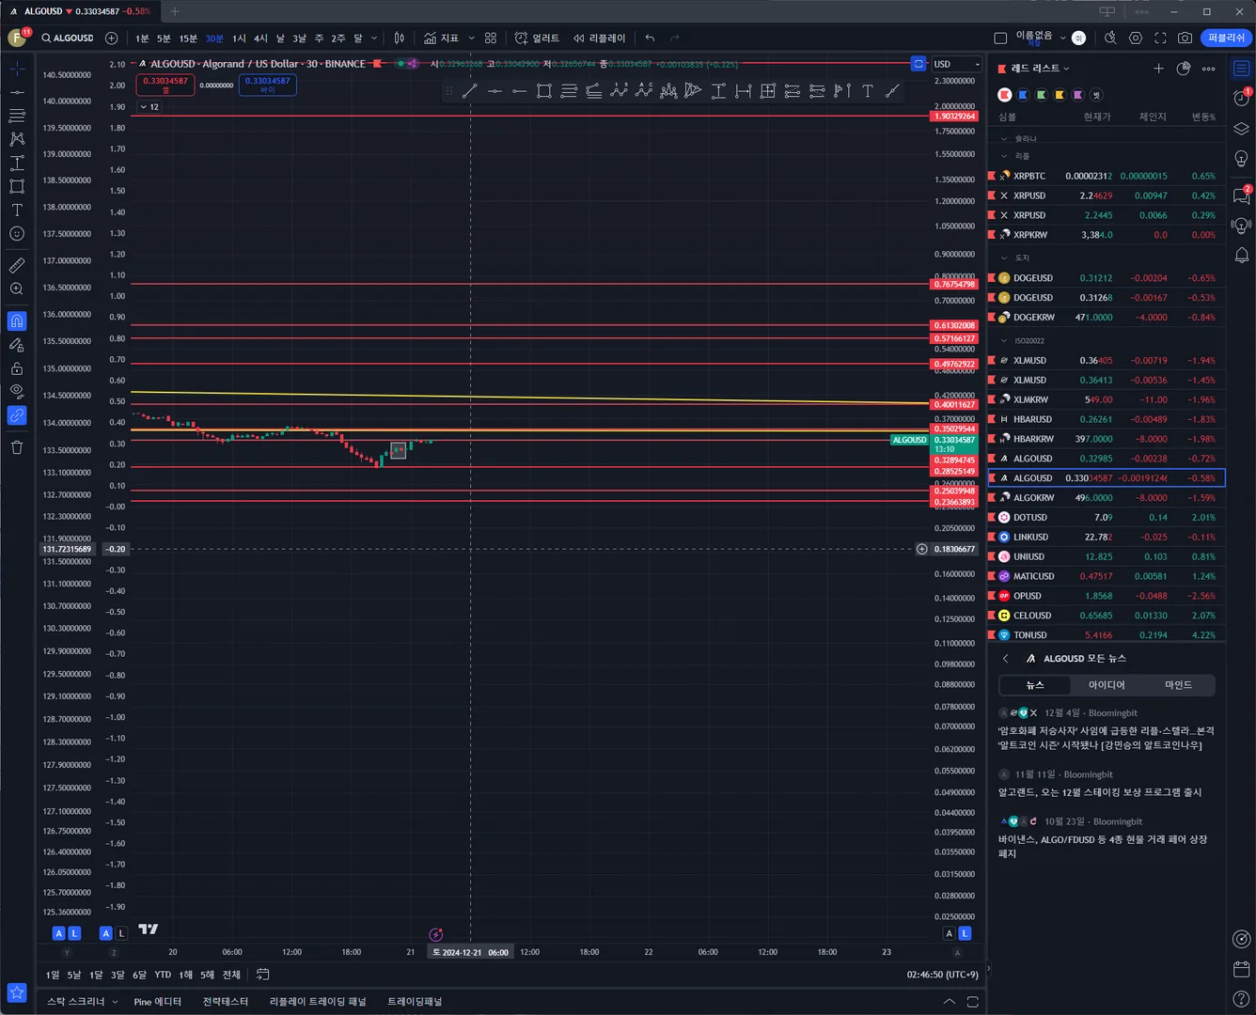Select the red flag color filter
Viewport: 1256px width, 1015px height.
1005,95
